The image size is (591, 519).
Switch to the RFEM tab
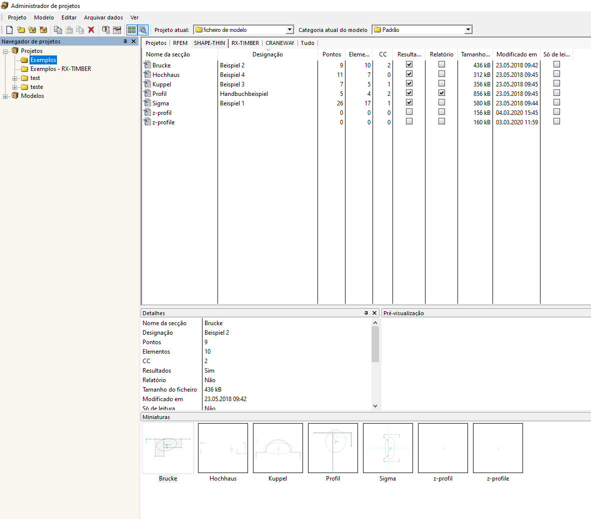[180, 43]
